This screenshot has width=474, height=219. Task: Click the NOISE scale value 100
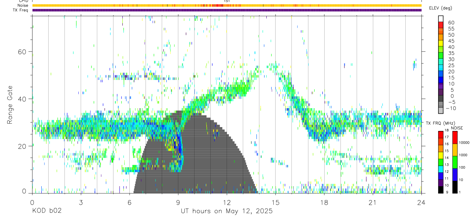[462, 168]
